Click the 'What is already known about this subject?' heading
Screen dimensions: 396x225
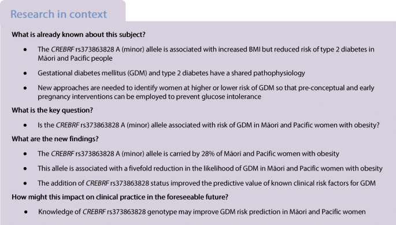click(79, 35)
